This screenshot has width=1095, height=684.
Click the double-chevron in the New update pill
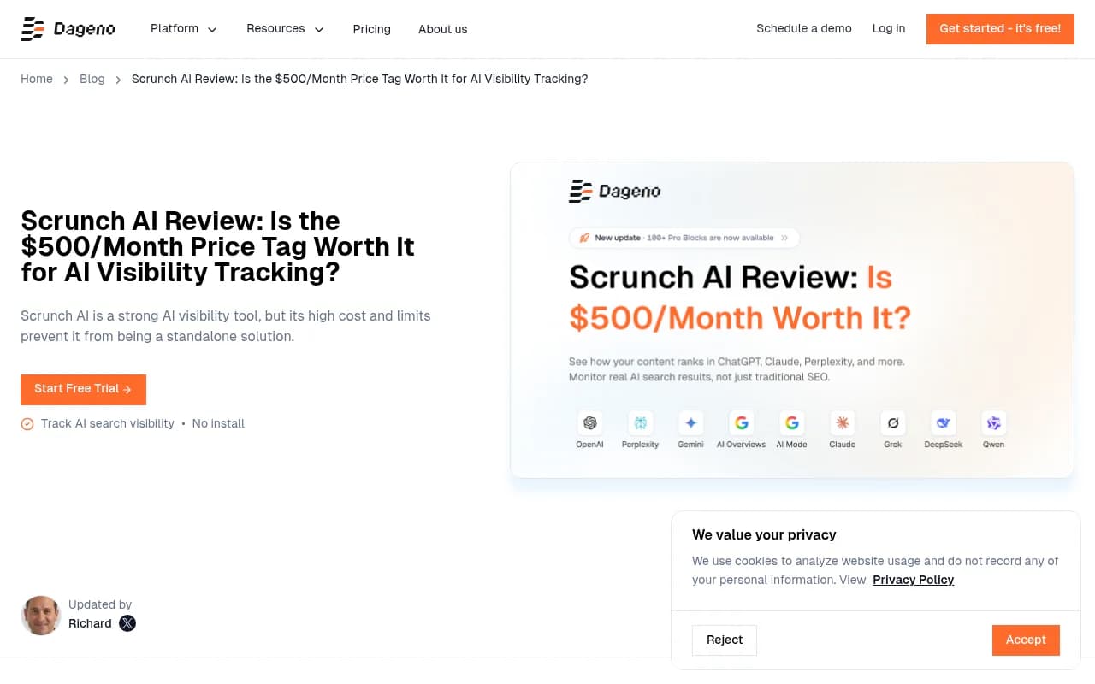click(x=784, y=238)
